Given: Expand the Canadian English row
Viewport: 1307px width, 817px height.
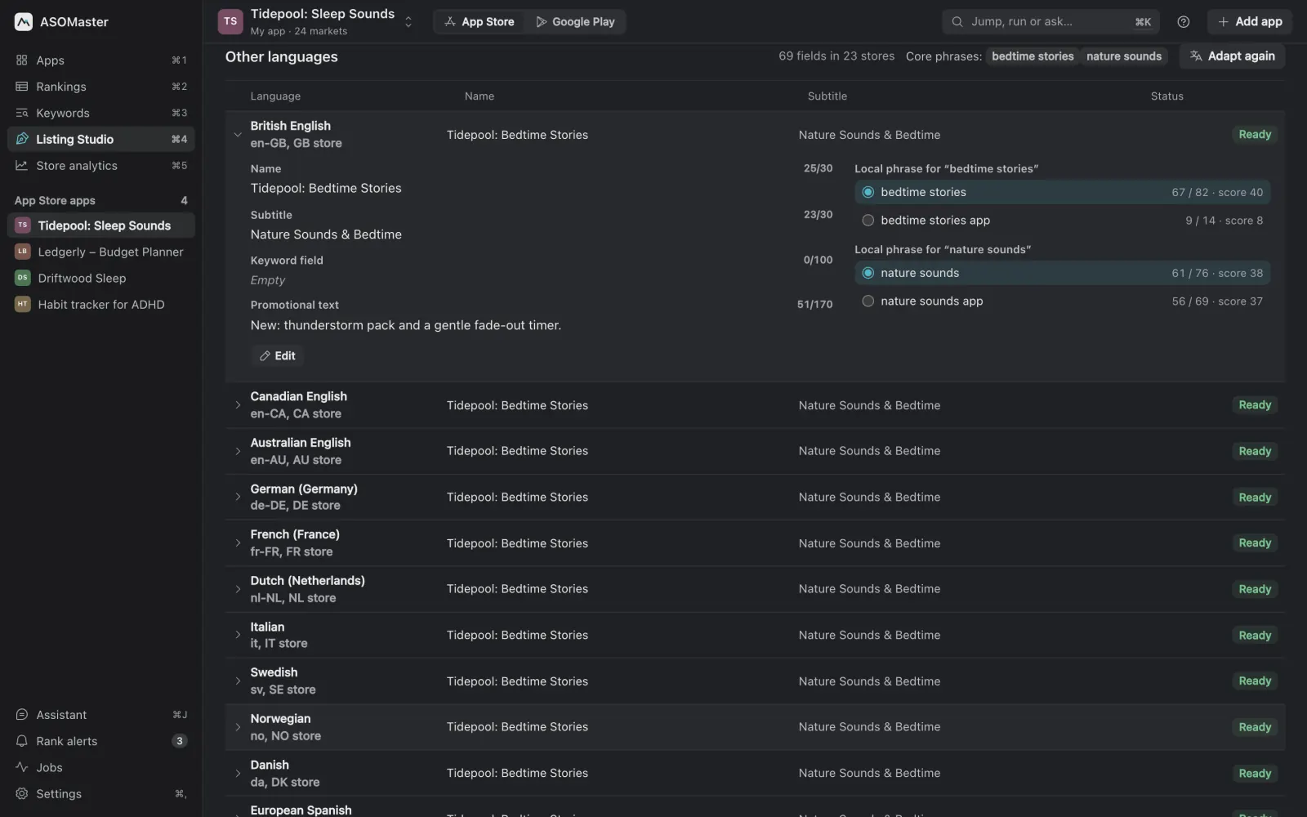Looking at the screenshot, I should 238,405.
